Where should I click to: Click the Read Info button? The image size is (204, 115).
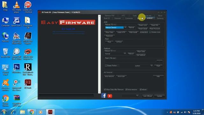coord(155,25)
